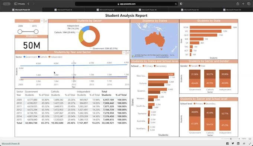Open the privacy report shield icon
This screenshot has height=146, width=253.
pos(181,4)
